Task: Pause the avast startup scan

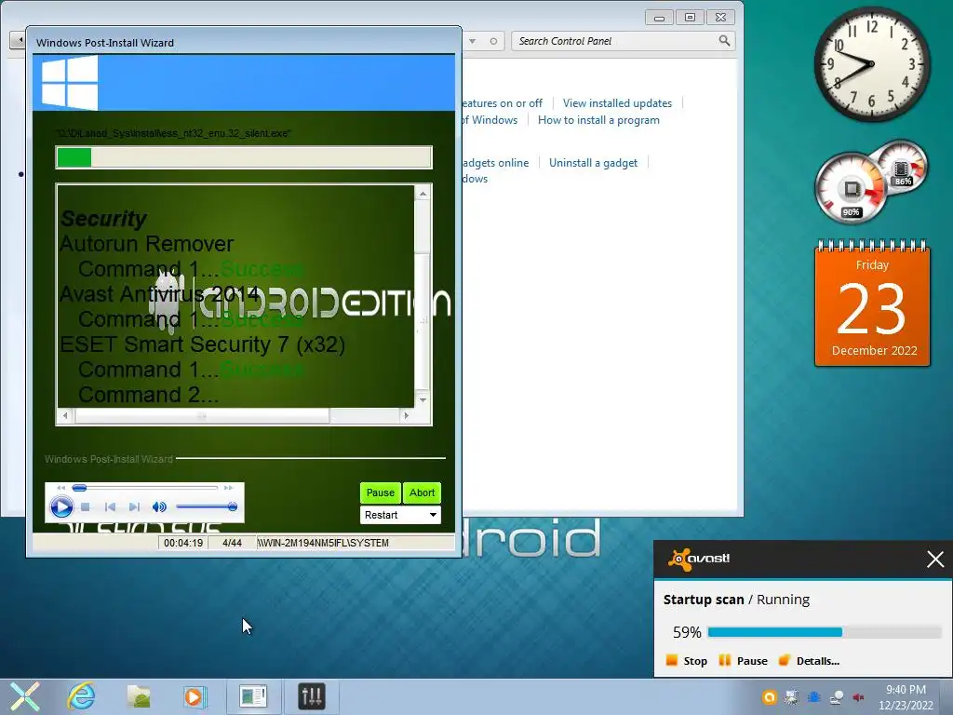Action: tap(743, 661)
